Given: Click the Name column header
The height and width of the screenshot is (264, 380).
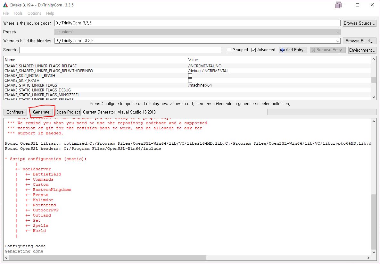Looking at the screenshot, I should click(x=95, y=60).
